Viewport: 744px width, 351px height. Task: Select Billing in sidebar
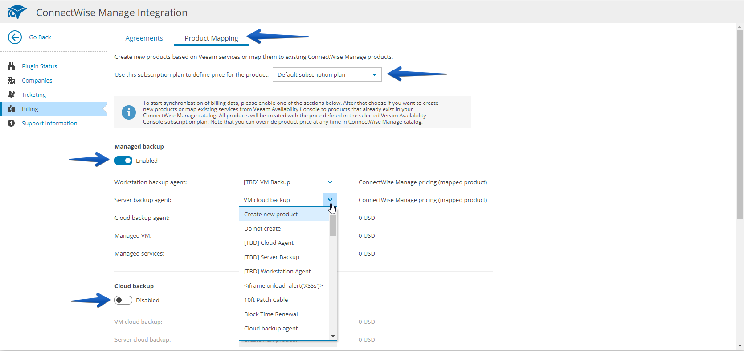click(x=53, y=109)
